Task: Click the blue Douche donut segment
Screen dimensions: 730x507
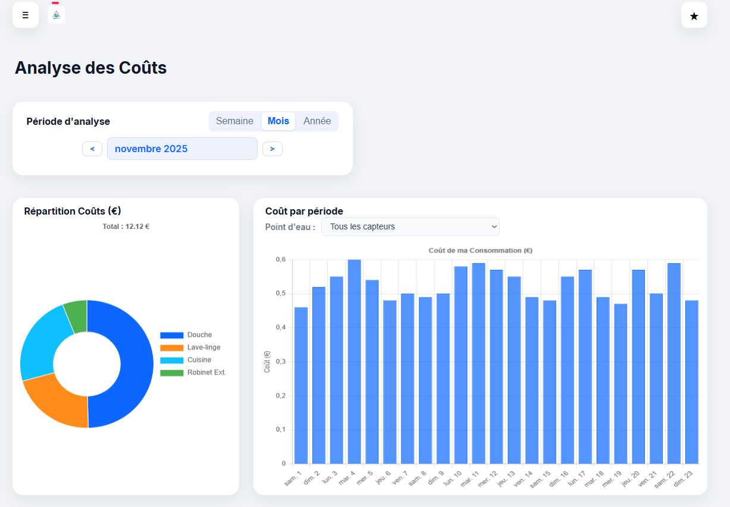Action: tap(135, 363)
